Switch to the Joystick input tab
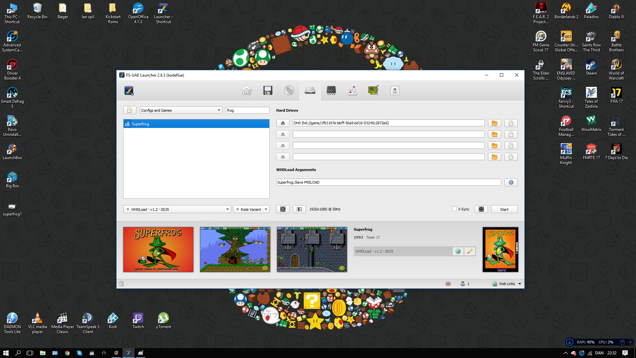 352,90
